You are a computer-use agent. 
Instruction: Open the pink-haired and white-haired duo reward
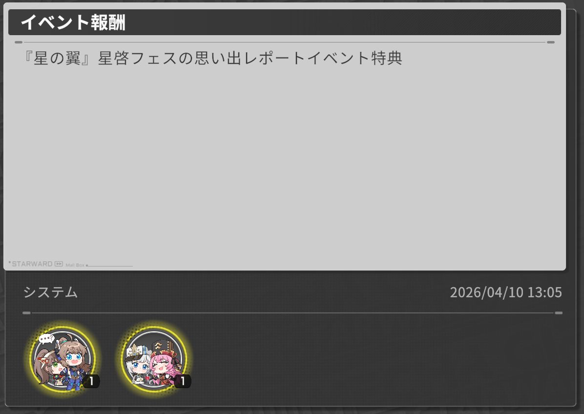click(x=154, y=358)
